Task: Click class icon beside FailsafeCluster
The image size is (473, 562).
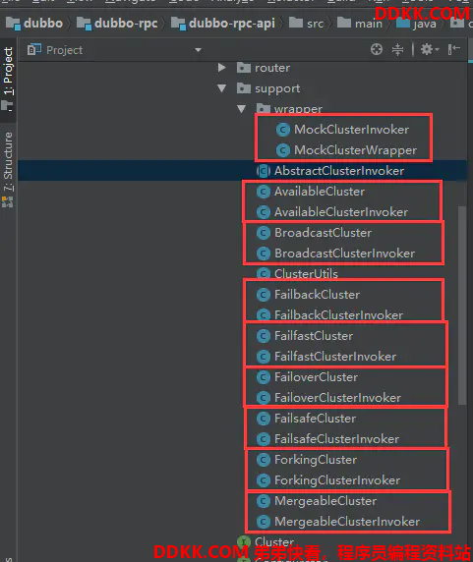Action: point(264,419)
